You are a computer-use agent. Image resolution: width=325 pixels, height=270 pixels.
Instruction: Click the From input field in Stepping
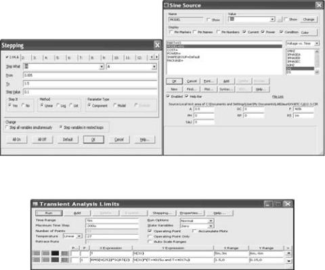(90, 75)
